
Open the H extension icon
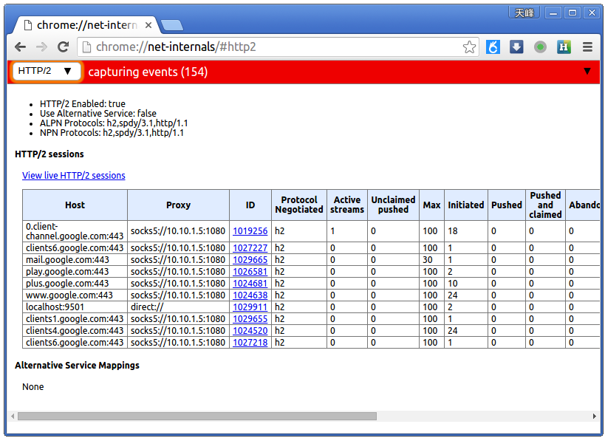(x=564, y=47)
